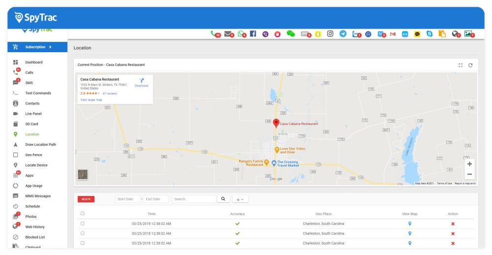Open the Telegram icon in top bar
Image resolution: width=492 pixels, height=255 pixels.
click(343, 34)
